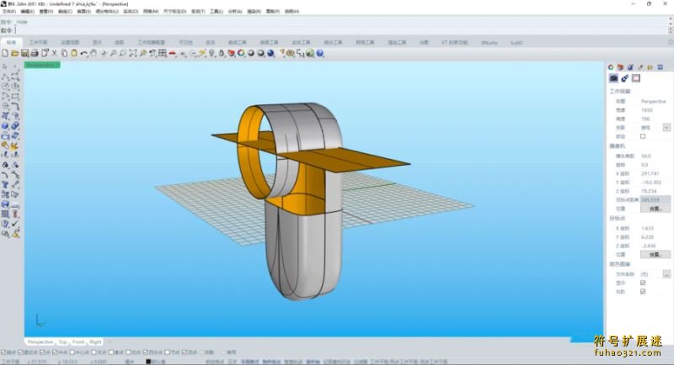Create a new file with the New icon
Image resolution: width=674 pixels, height=365 pixels.
[5, 53]
